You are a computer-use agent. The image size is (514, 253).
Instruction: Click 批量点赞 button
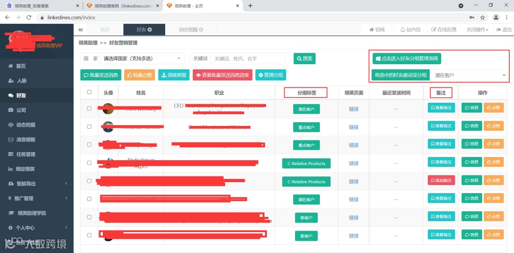coord(139,75)
